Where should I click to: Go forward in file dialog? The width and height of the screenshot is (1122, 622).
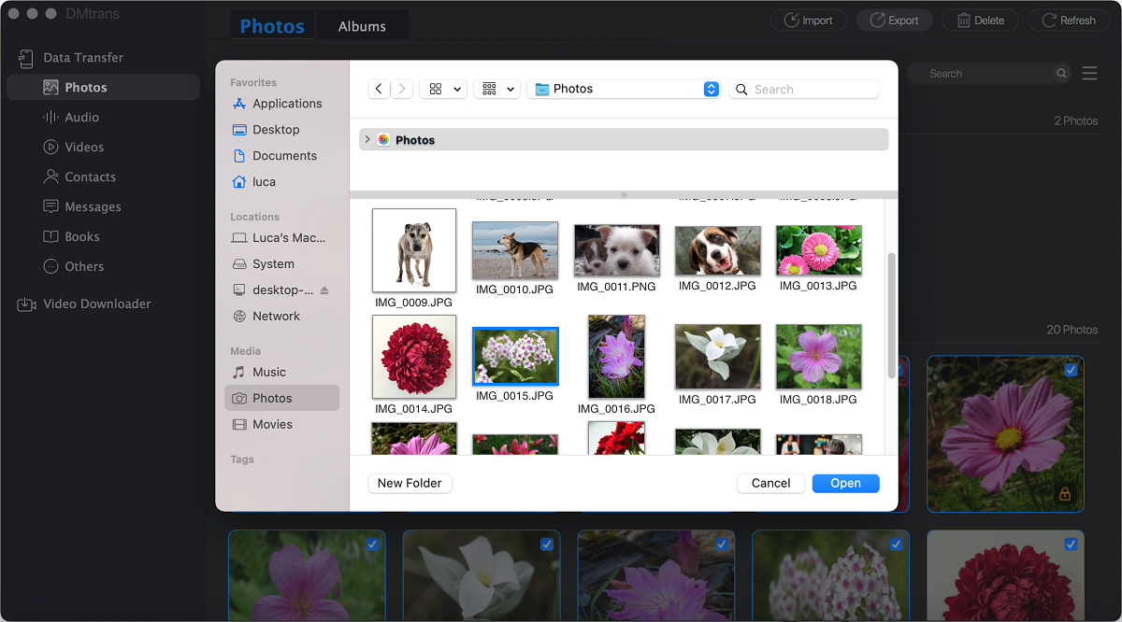point(402,89)
